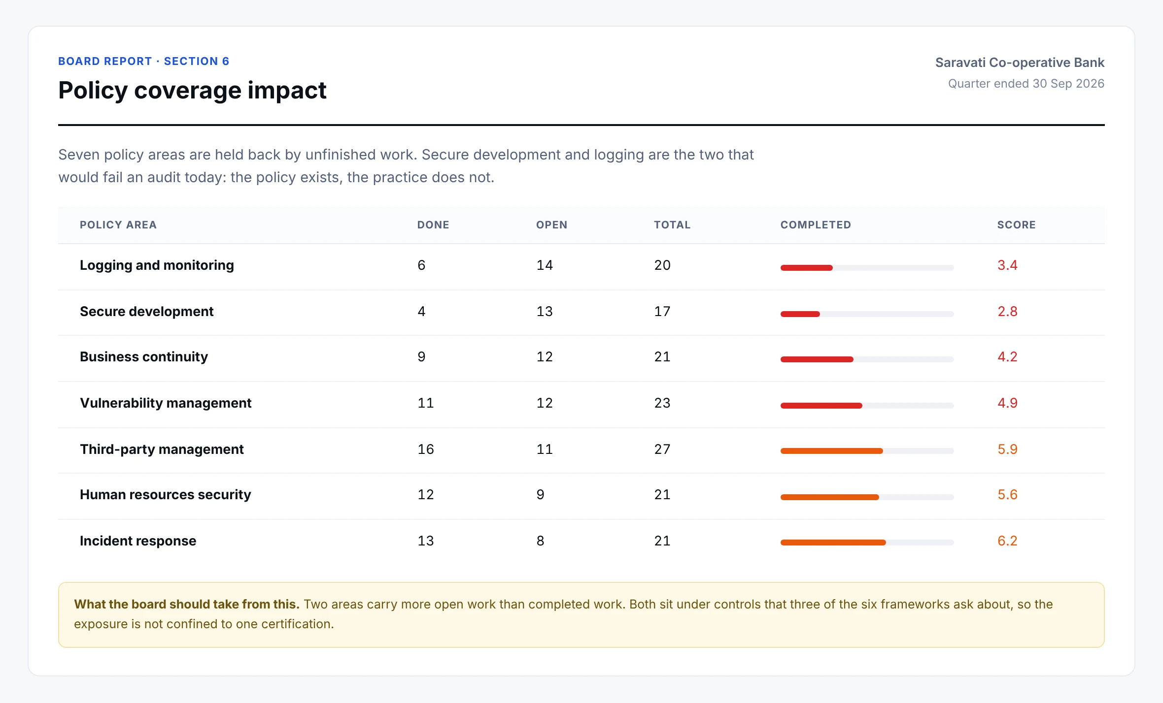Click the Secure development completion bar
This screenshot has height=703, width=1163.
coord(867,314)
